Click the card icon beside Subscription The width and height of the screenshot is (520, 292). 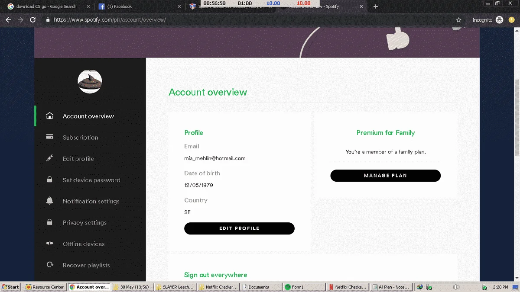(50, 137)
